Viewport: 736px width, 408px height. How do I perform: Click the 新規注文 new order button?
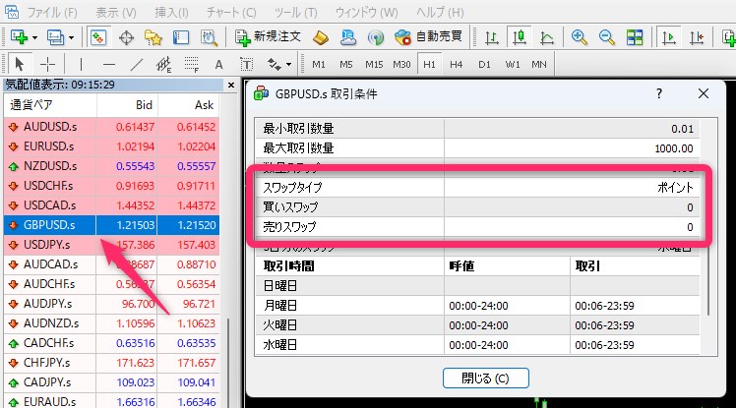[268, 37]
